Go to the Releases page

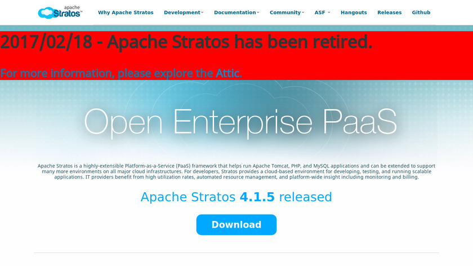[389, 12]
